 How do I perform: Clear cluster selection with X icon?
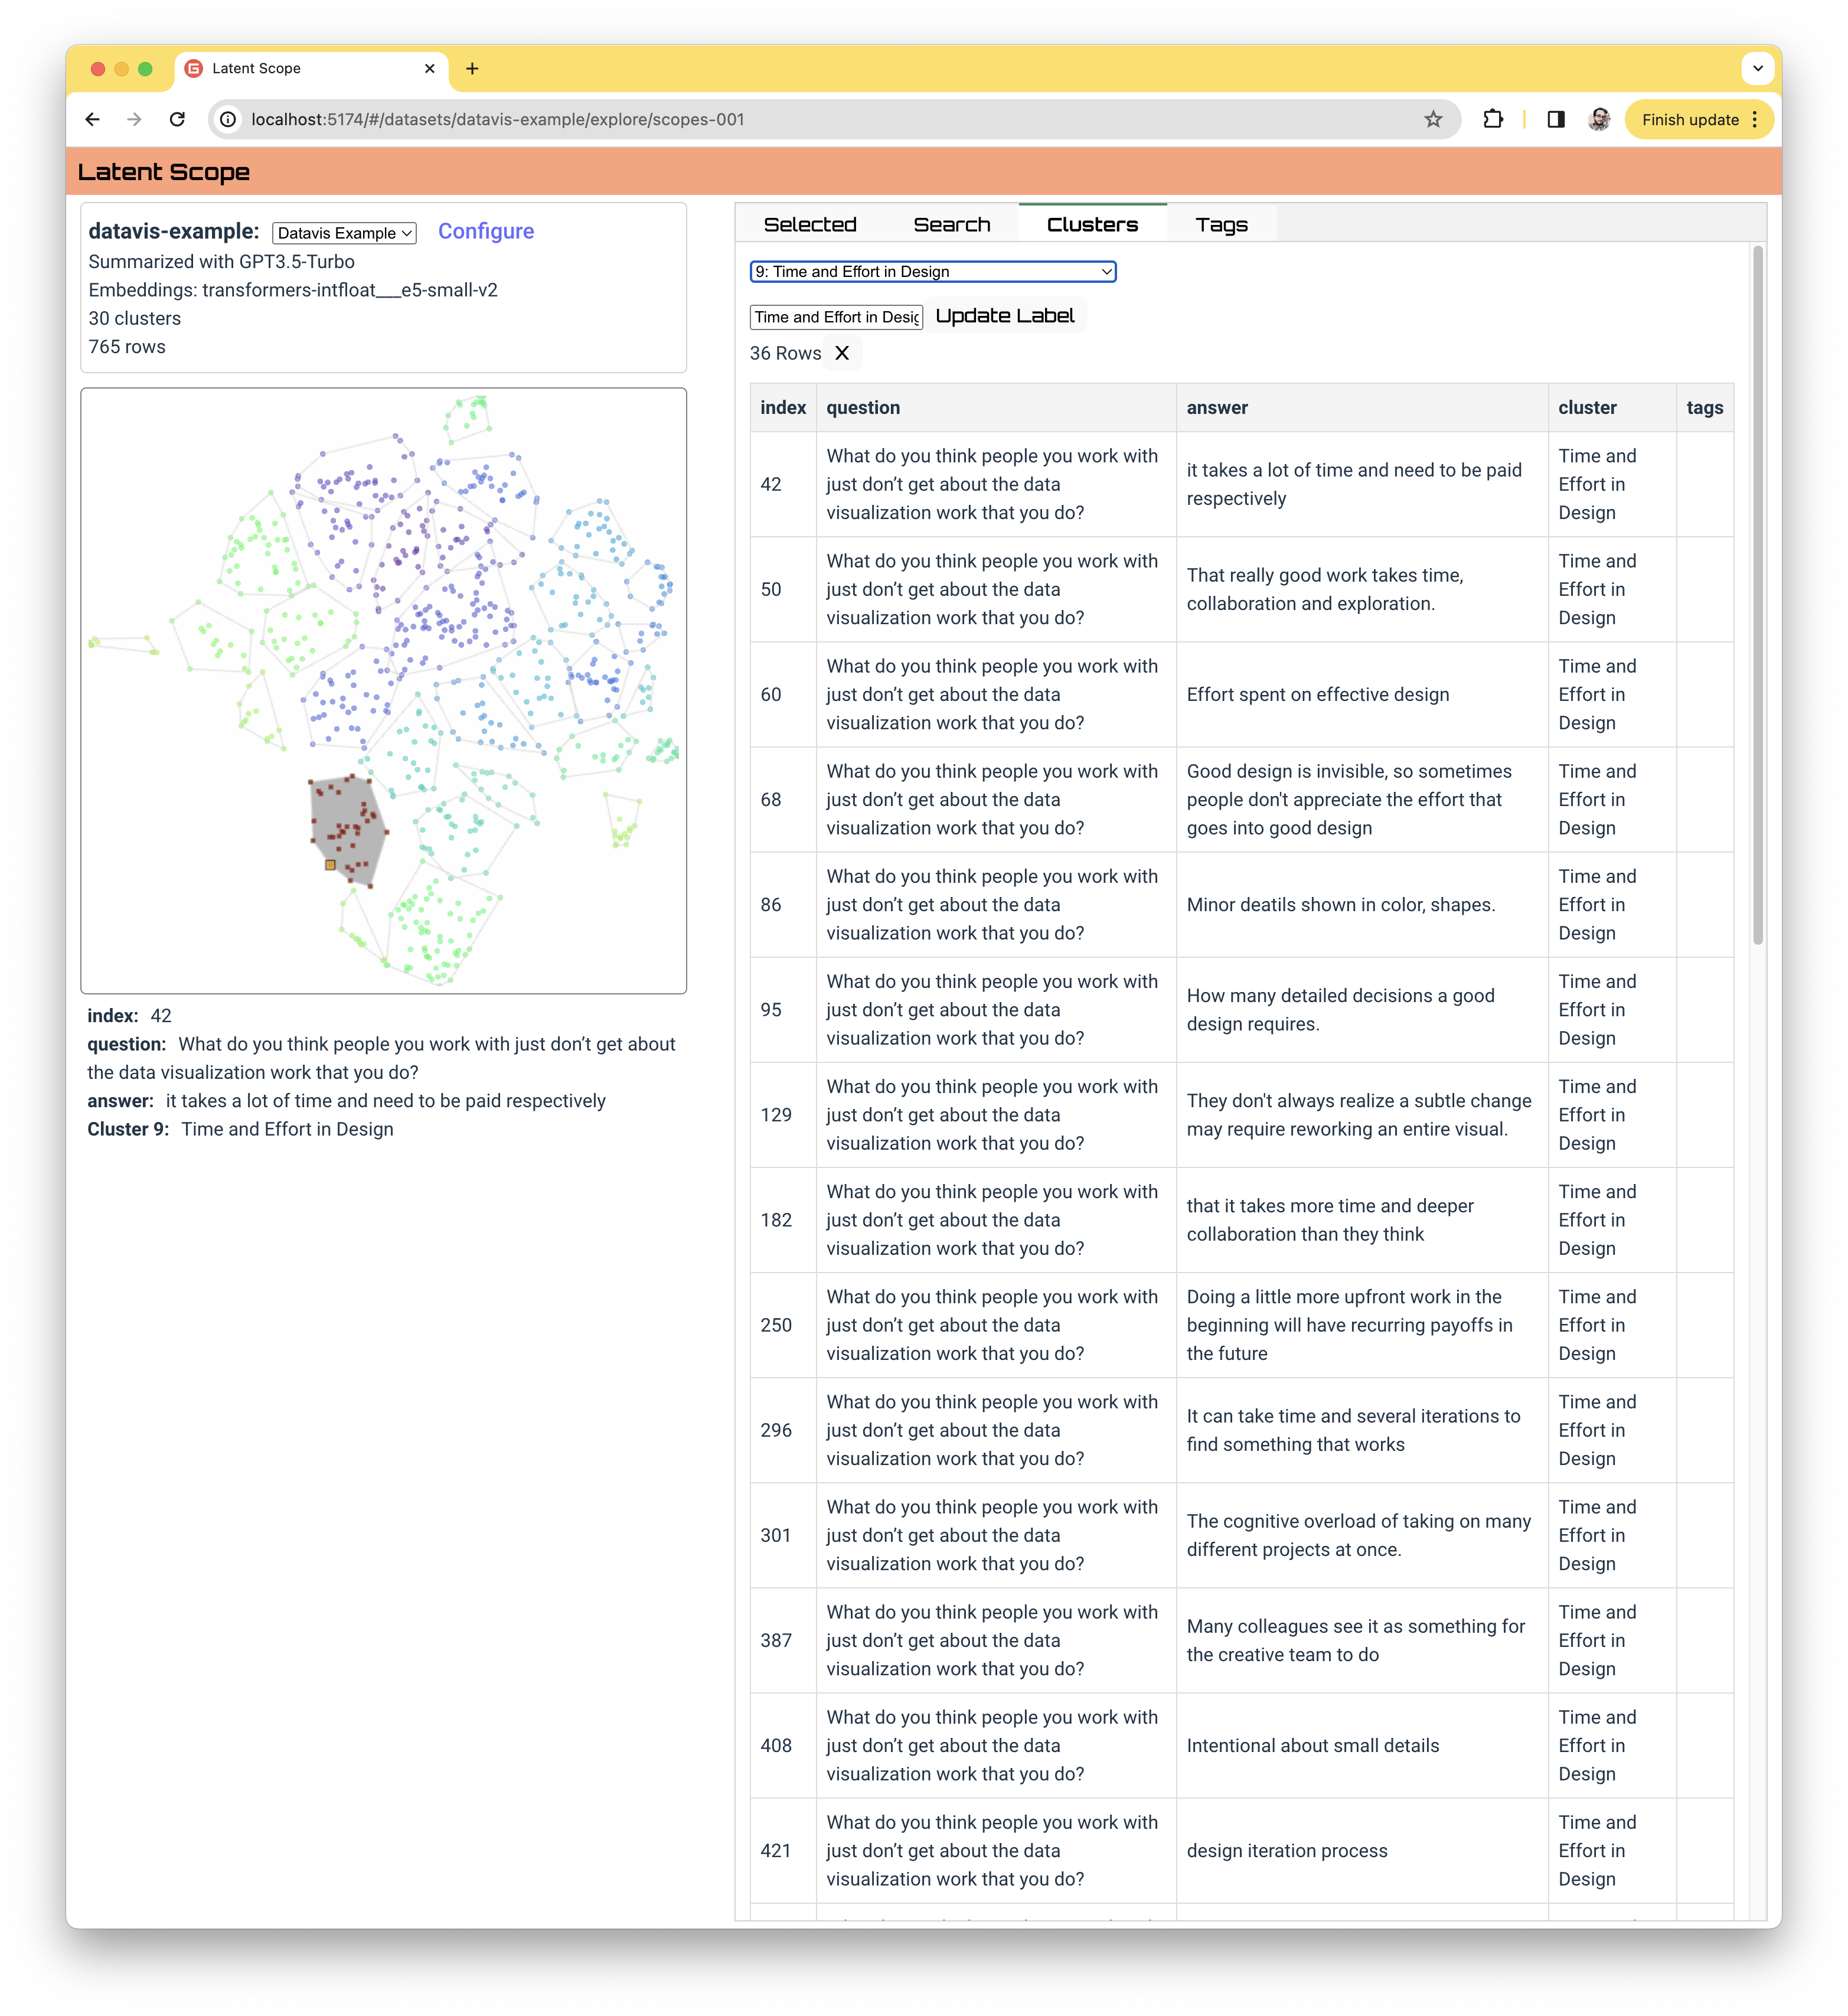coord(842,353)
